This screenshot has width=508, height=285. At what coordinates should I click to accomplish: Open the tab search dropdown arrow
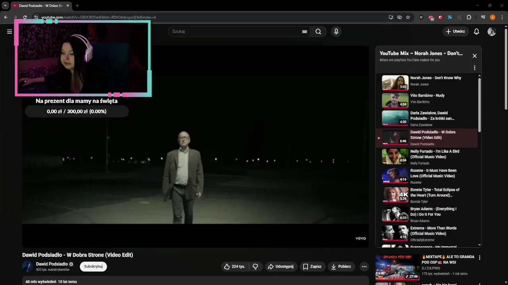point(5,6)
